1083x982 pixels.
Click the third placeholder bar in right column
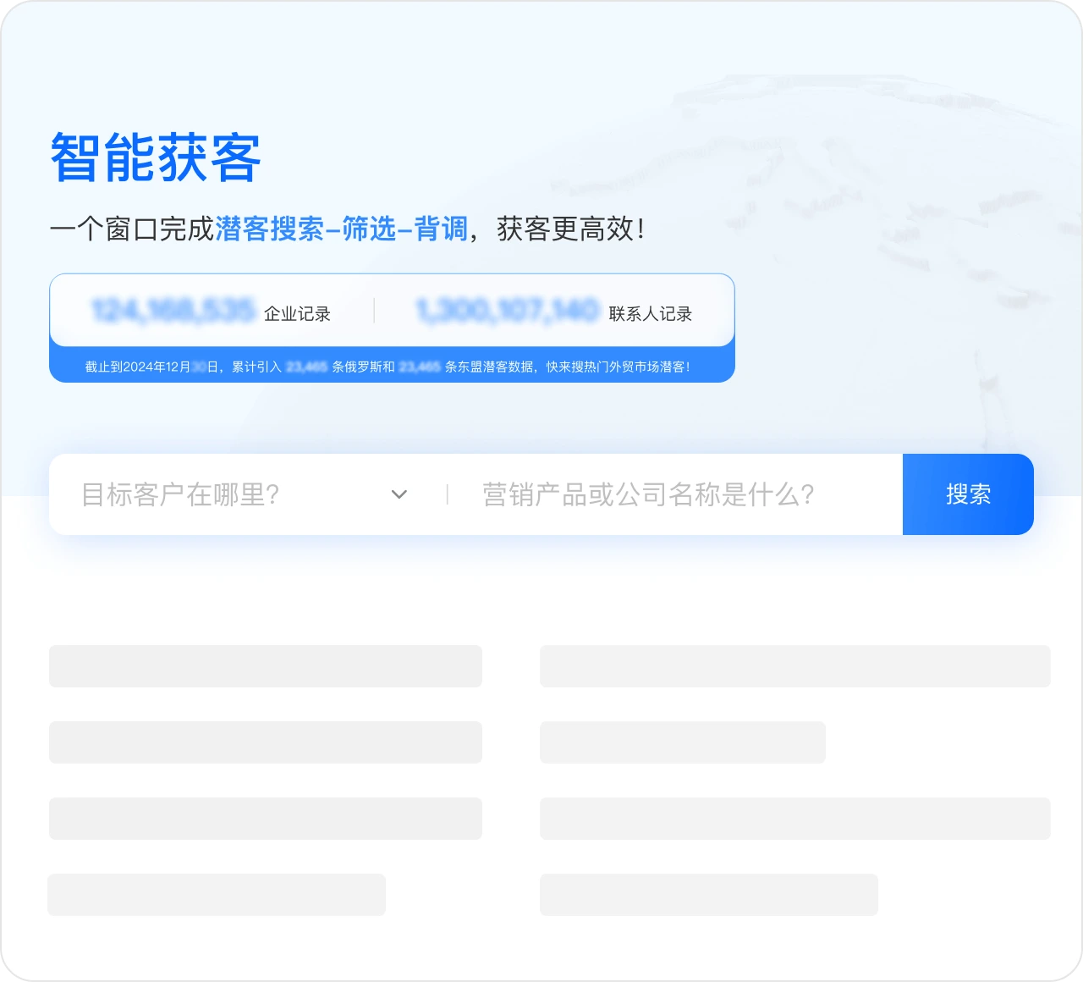click(x=794, y=819)
